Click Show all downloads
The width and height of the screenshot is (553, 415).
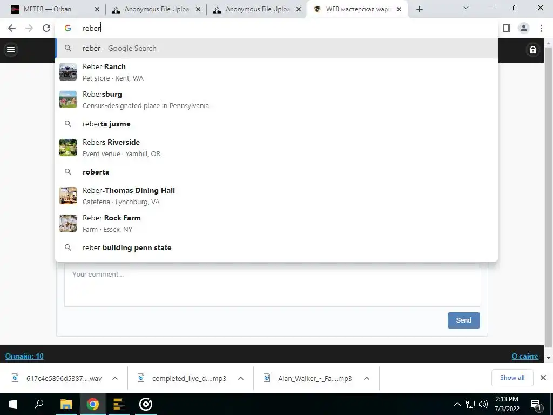[512, 378]
